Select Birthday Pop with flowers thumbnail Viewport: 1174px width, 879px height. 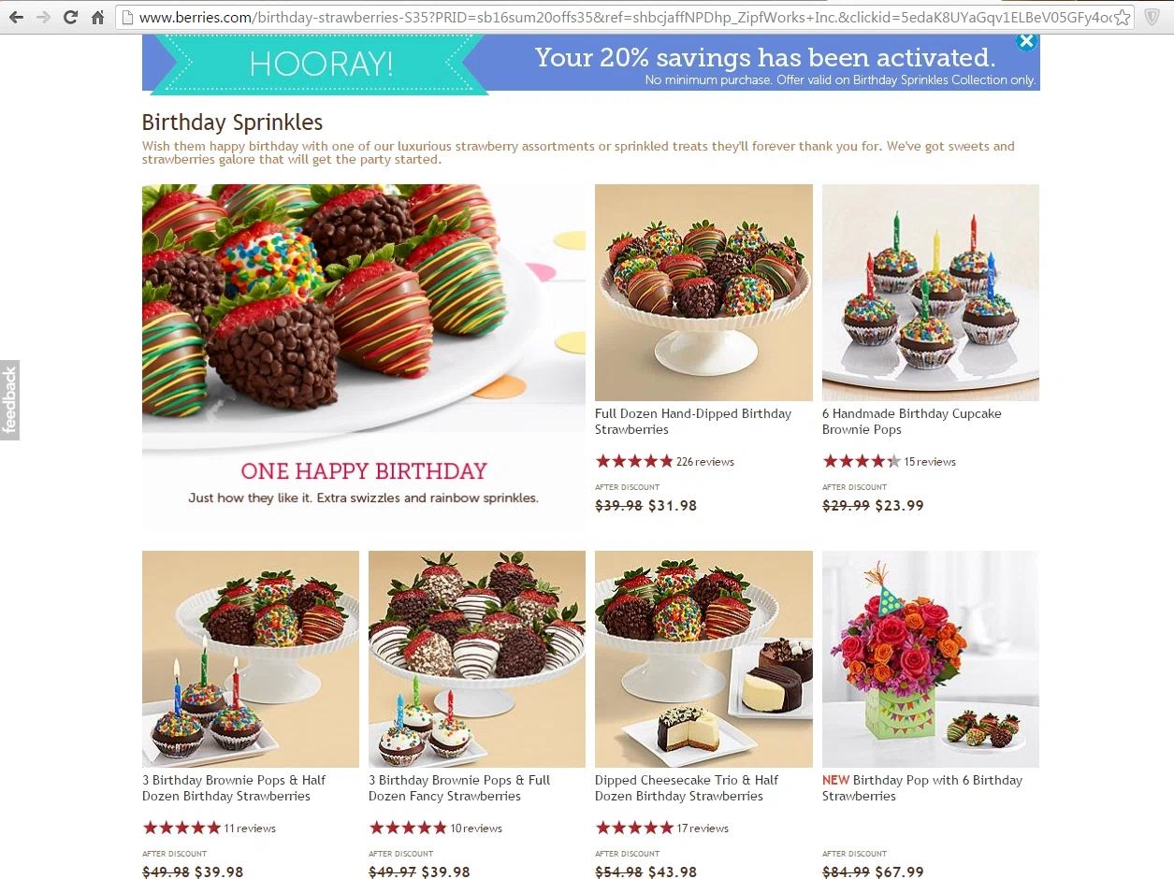pos(931,659)
